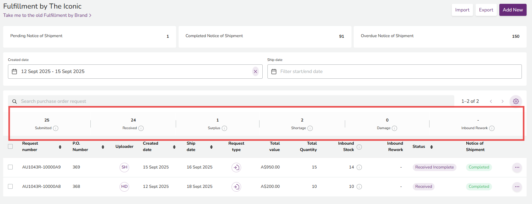Open Pending Notice of Shipment card

pyautogui.click(x=89, y=36)
